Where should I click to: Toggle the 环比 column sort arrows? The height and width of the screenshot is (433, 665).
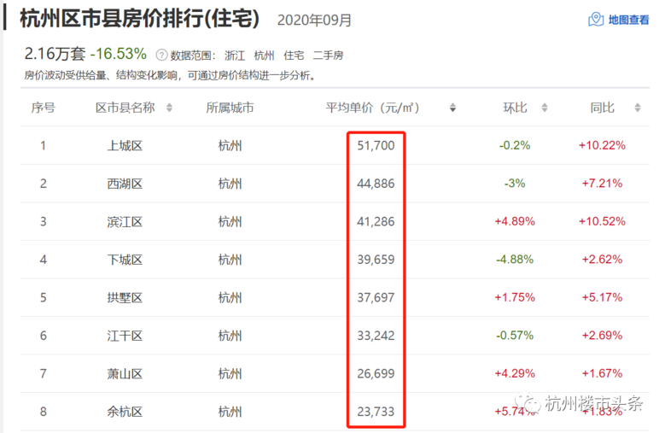tap(546, 108)
